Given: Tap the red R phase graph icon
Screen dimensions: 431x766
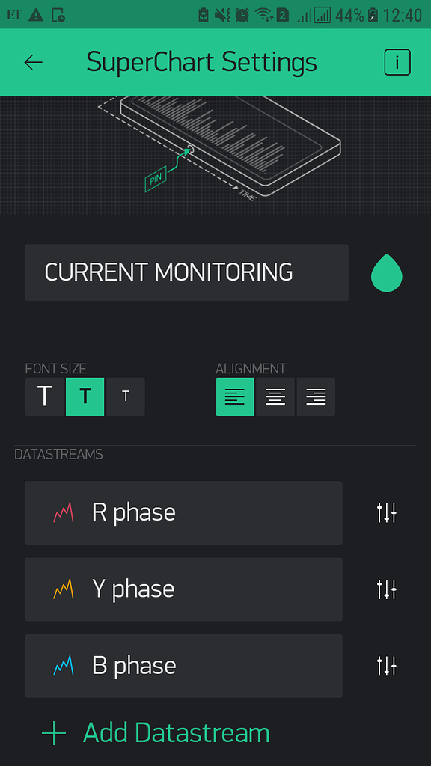Looking at the screenshot, I should 63,513.
